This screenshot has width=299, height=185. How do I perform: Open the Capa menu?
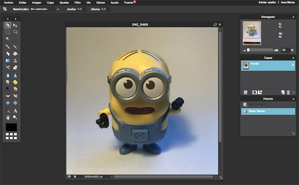click(x=50, y=3)
